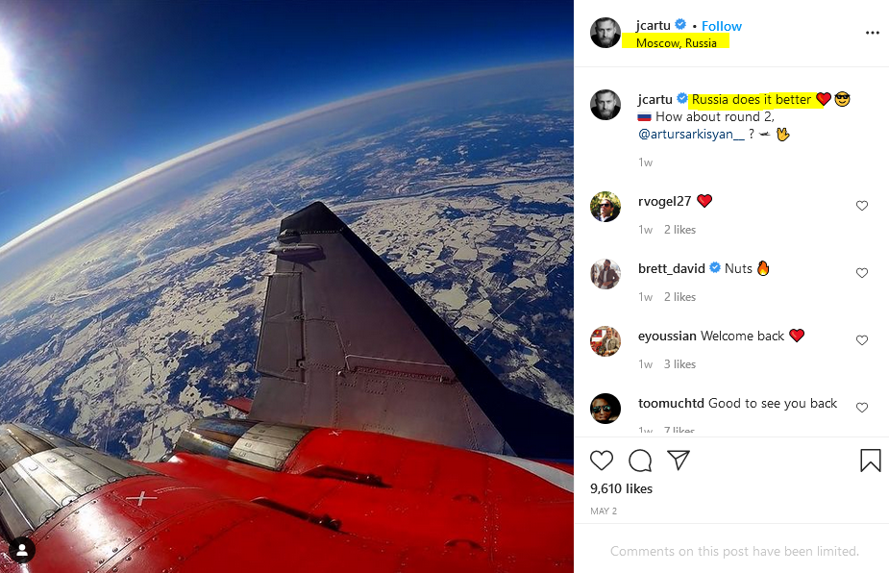The height and width of the screenshot is (573, 889).
Task: Click jcartu's verified badge next to the caption
Action: click(681, 99)
